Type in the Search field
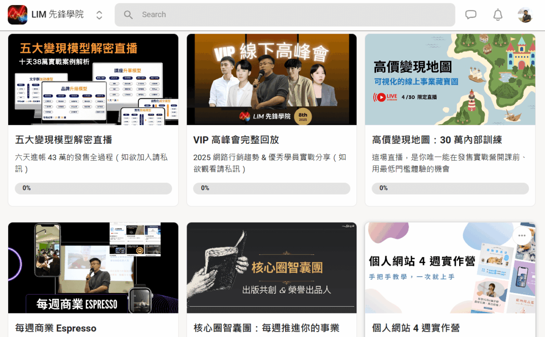The image size is (545, 337). click(291, 15)
